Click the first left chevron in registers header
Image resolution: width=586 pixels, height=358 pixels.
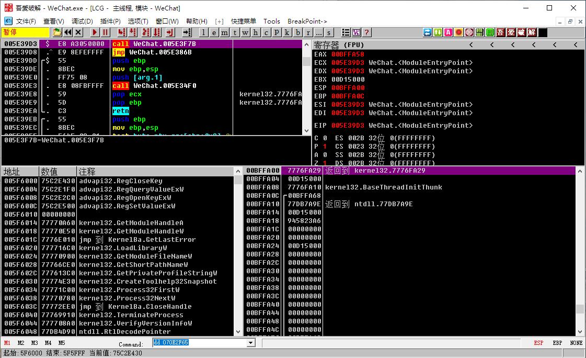coord(470,45)
